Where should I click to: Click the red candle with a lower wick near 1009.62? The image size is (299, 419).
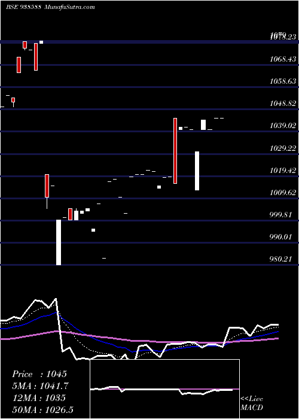(47, 192)
